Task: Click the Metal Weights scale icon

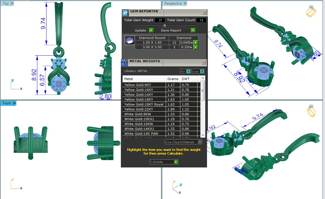Action: tap(124, 62)
